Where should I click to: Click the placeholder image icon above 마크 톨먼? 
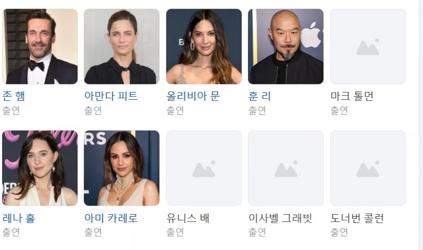368,47
